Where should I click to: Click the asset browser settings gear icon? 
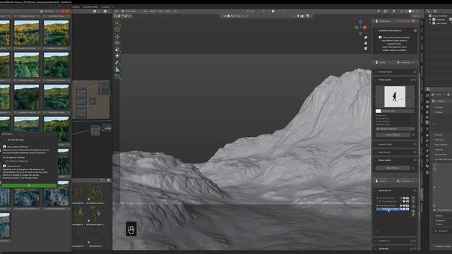109,181
